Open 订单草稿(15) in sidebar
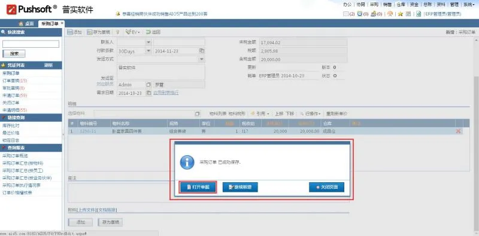 (x=14, y=81)
